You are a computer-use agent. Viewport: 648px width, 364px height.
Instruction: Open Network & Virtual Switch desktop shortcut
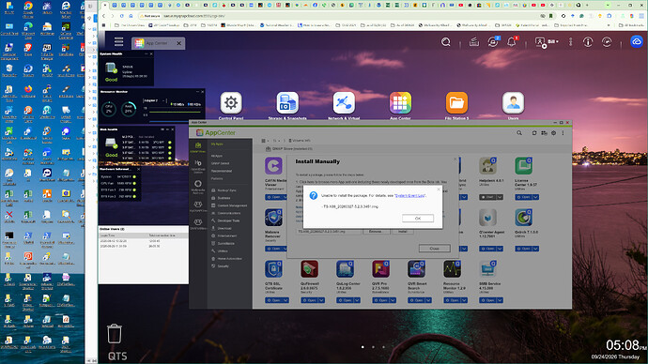344,103
